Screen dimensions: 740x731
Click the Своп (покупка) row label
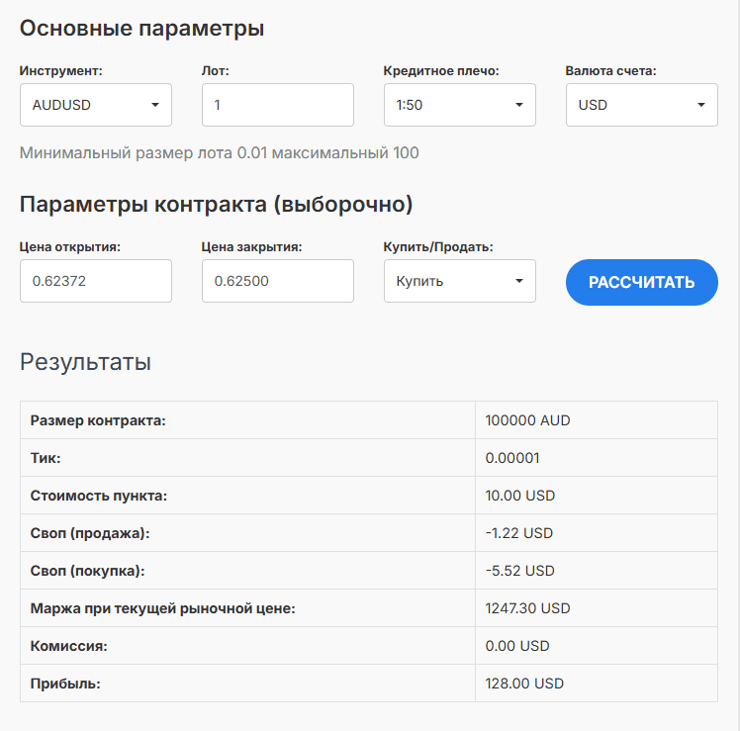click(87, 571)
